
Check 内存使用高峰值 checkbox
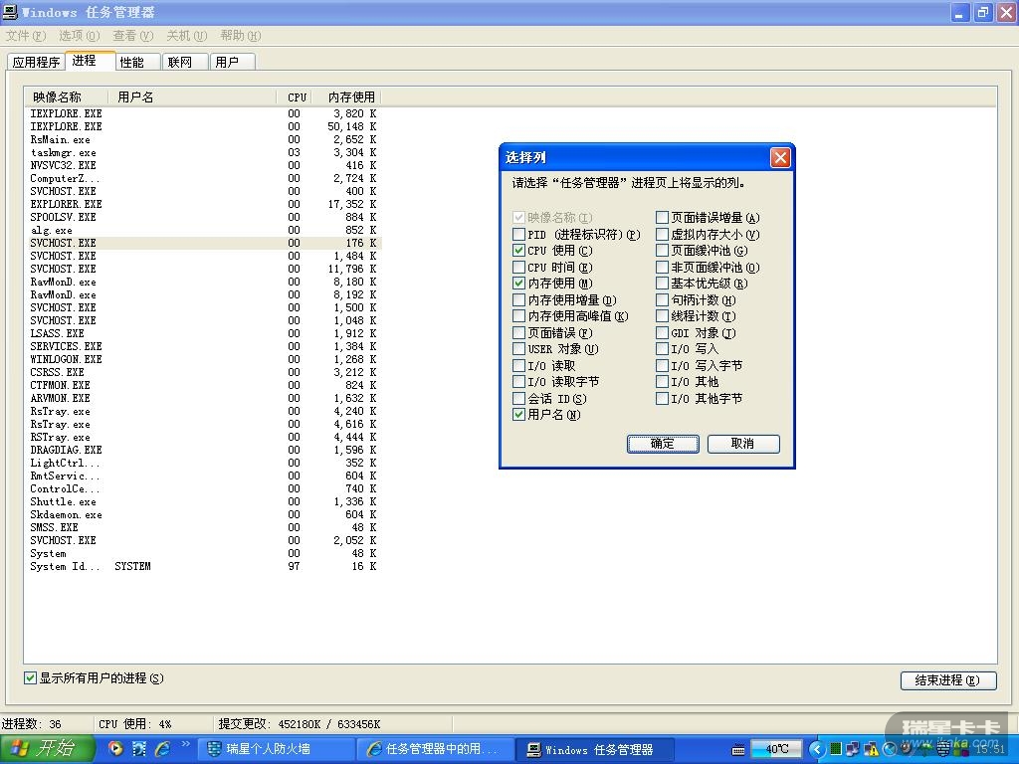pos(518,316)
